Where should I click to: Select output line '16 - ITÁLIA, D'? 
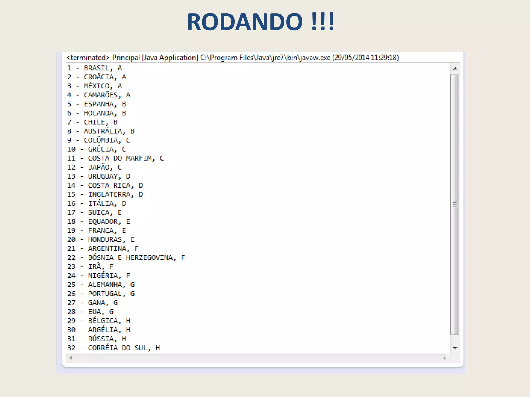[97, 203]
